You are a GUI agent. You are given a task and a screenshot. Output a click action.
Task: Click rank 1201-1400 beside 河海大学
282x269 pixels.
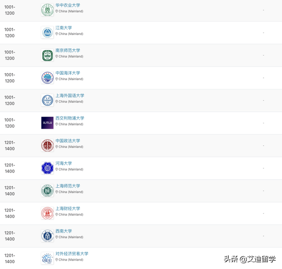pyautogui.click(x=10, y=168)
